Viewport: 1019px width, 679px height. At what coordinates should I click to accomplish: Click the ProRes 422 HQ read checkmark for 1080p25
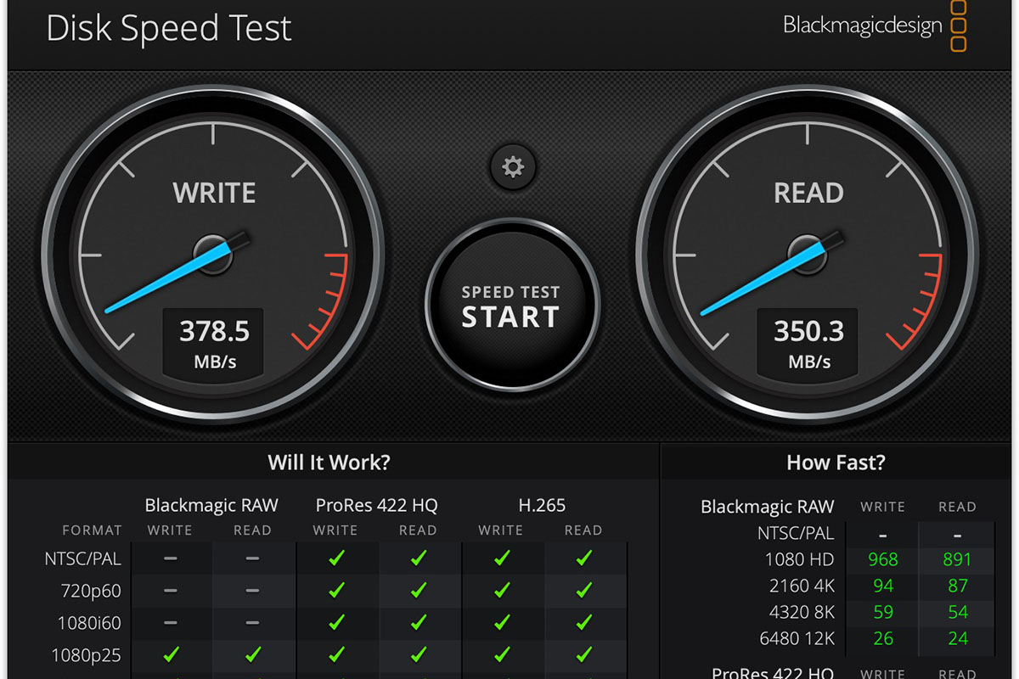click(418, 654)
